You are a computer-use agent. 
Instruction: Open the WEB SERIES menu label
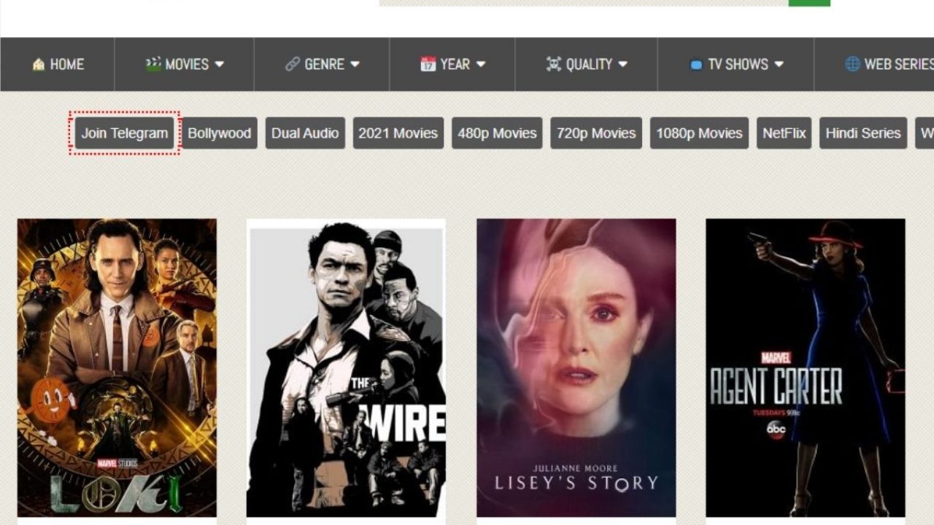coord(899,64)
